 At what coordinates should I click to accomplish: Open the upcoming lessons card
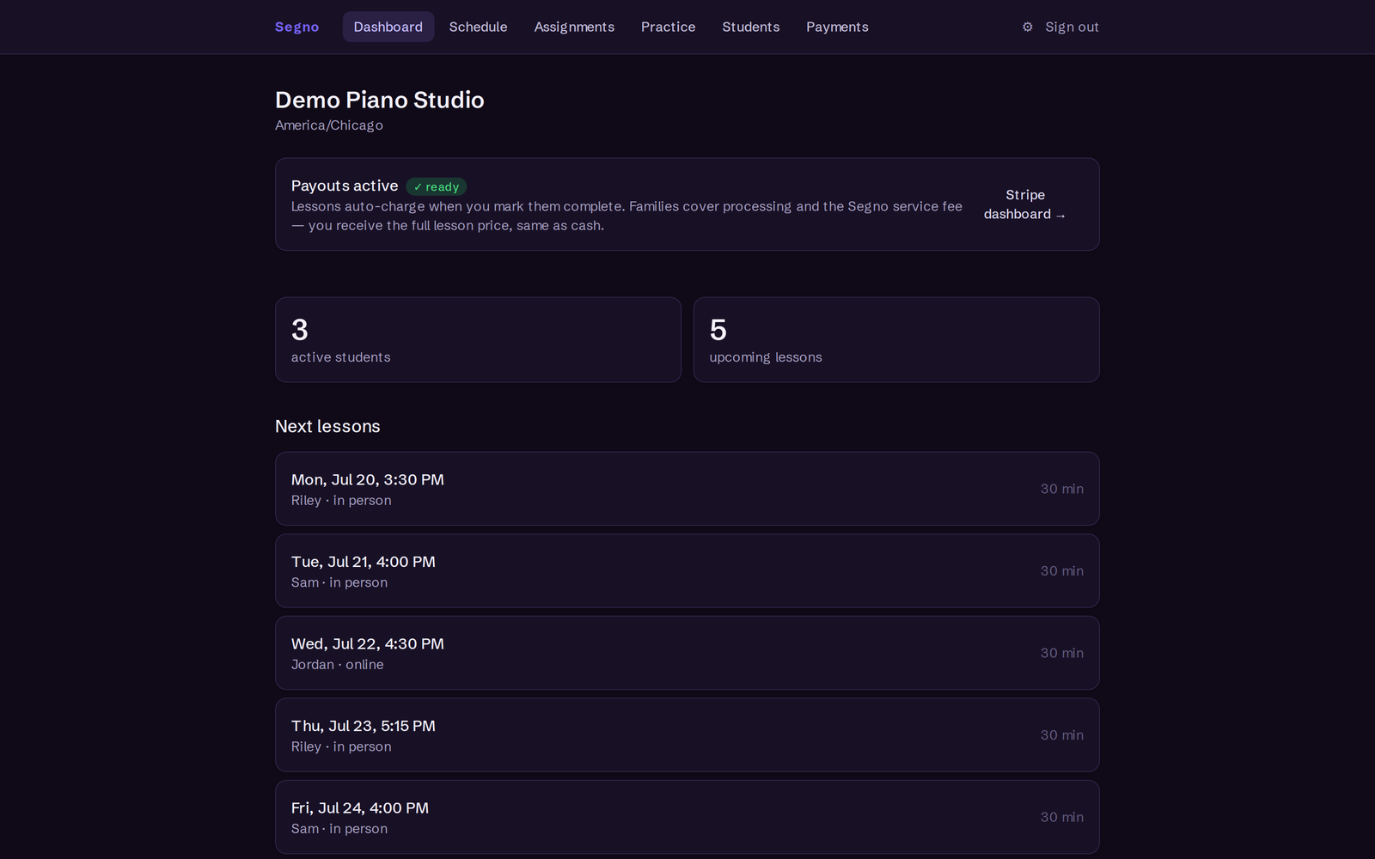pos(896,339)
